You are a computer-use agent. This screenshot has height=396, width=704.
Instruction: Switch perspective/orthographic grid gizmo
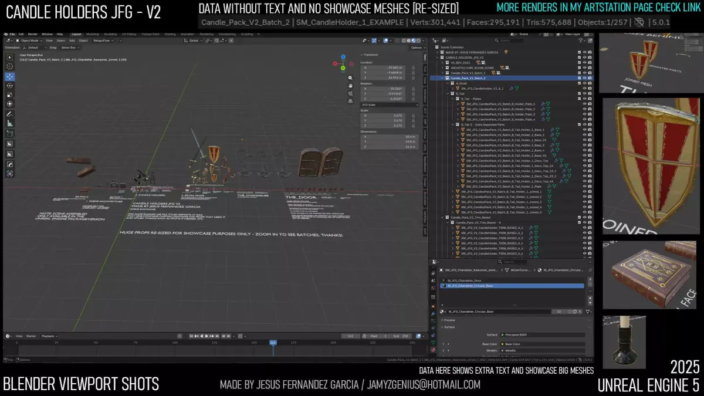(x=350, y=101)
